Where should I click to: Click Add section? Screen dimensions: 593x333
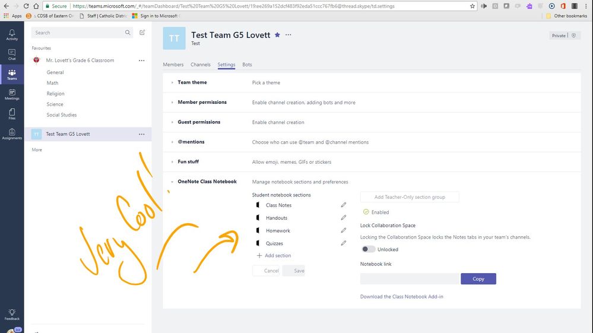tap(274, 255)
